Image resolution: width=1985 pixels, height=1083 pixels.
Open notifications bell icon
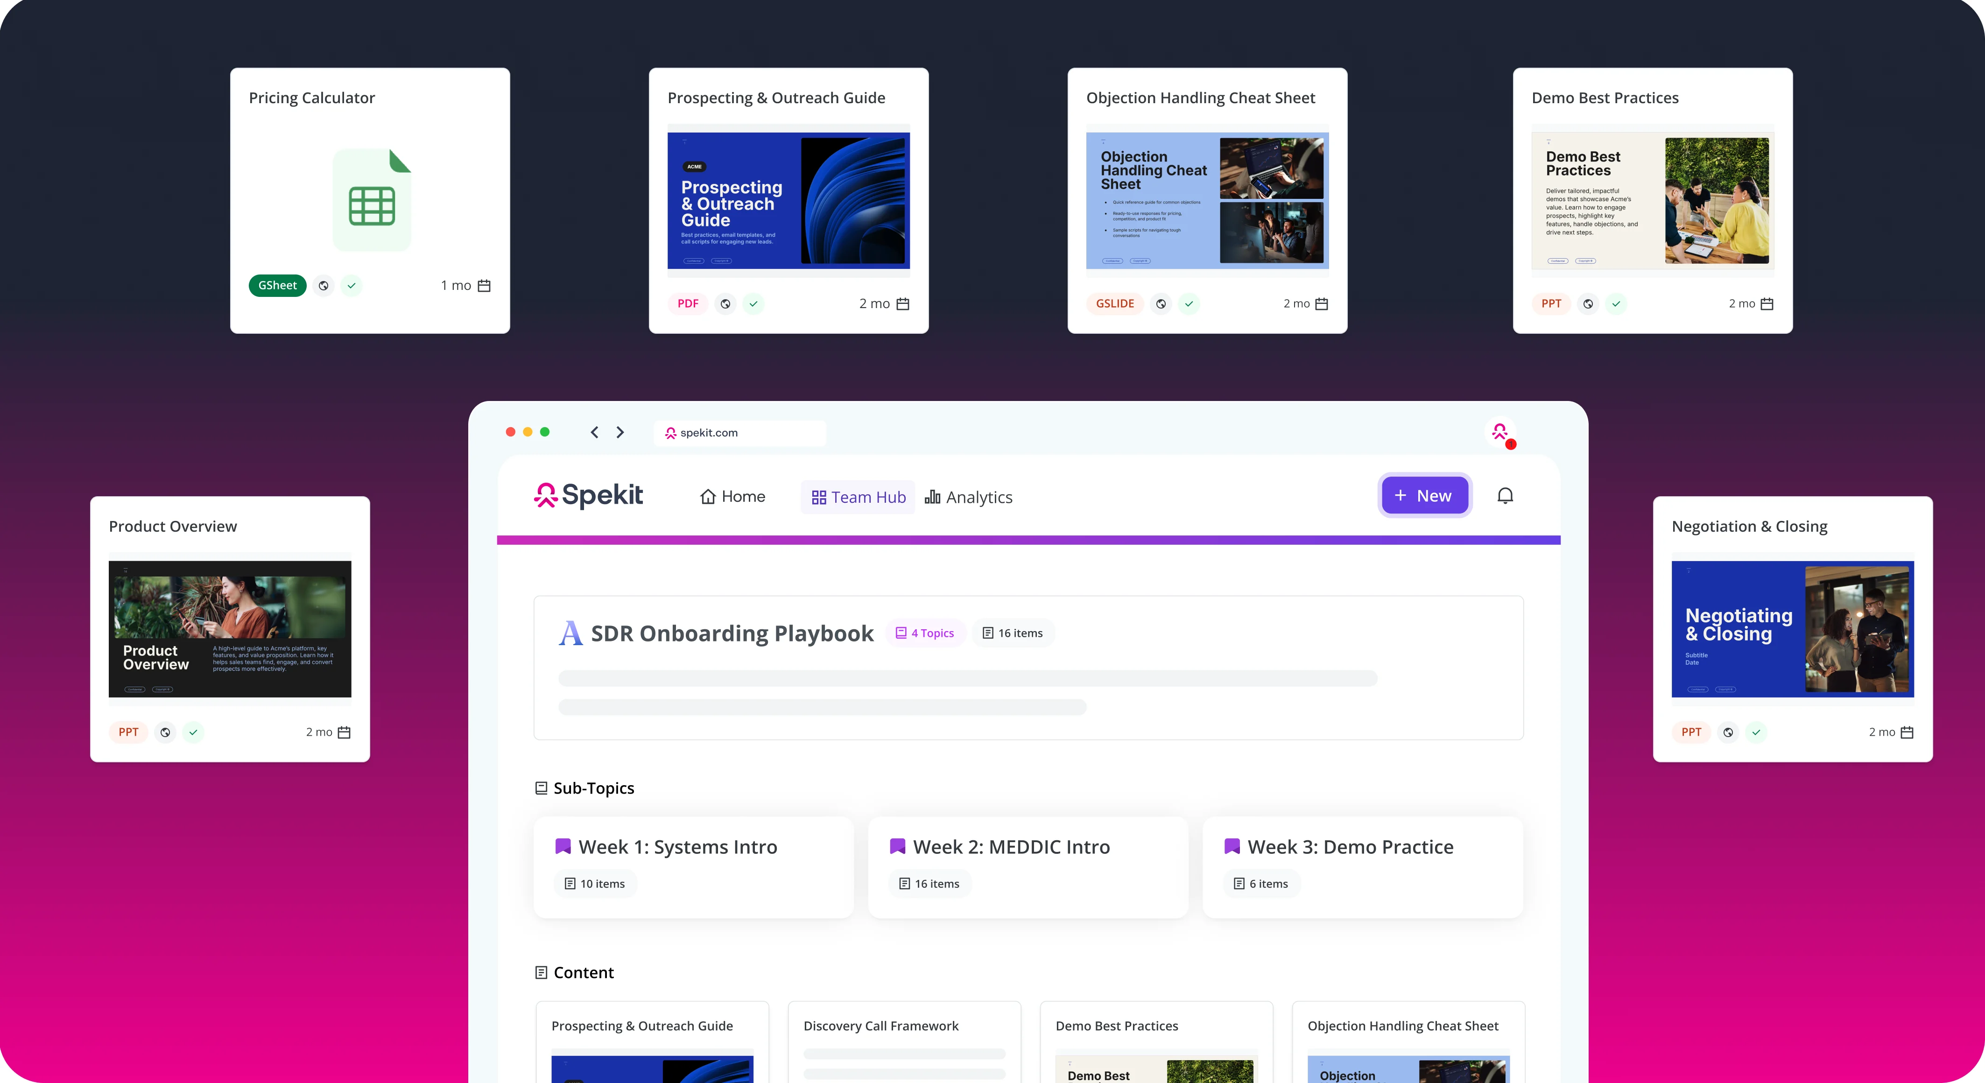[1505, 495]
